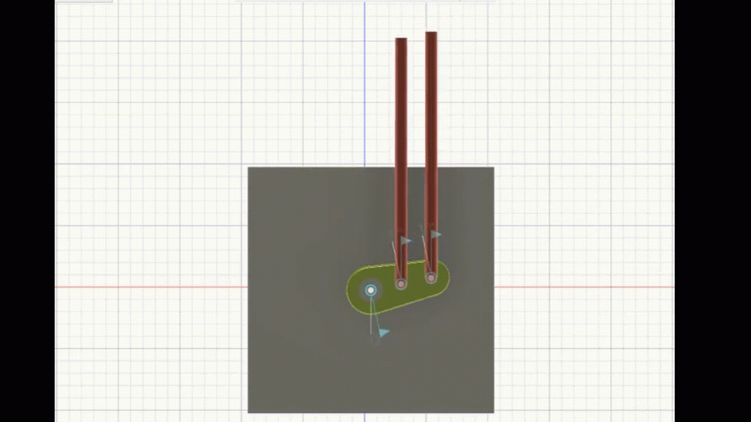Viewport: 751px width, 422px height.
Task: Select the pin circle at the right rod's base
Action: 431,278
